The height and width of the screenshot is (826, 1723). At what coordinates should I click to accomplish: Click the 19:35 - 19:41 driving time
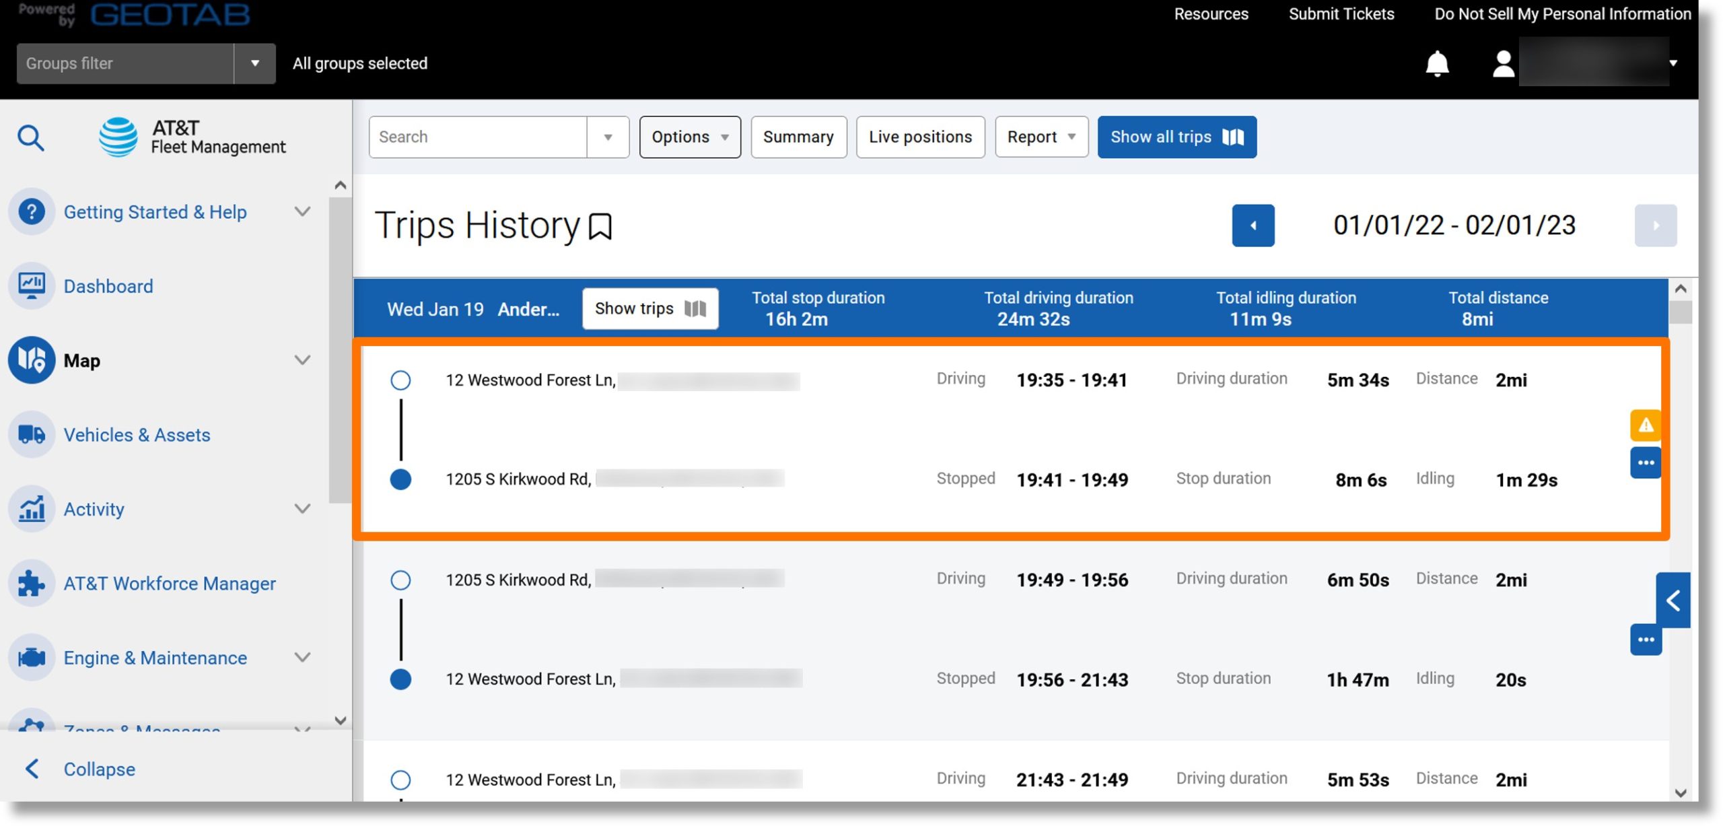pyautogui.click(x=1071, y=380)
